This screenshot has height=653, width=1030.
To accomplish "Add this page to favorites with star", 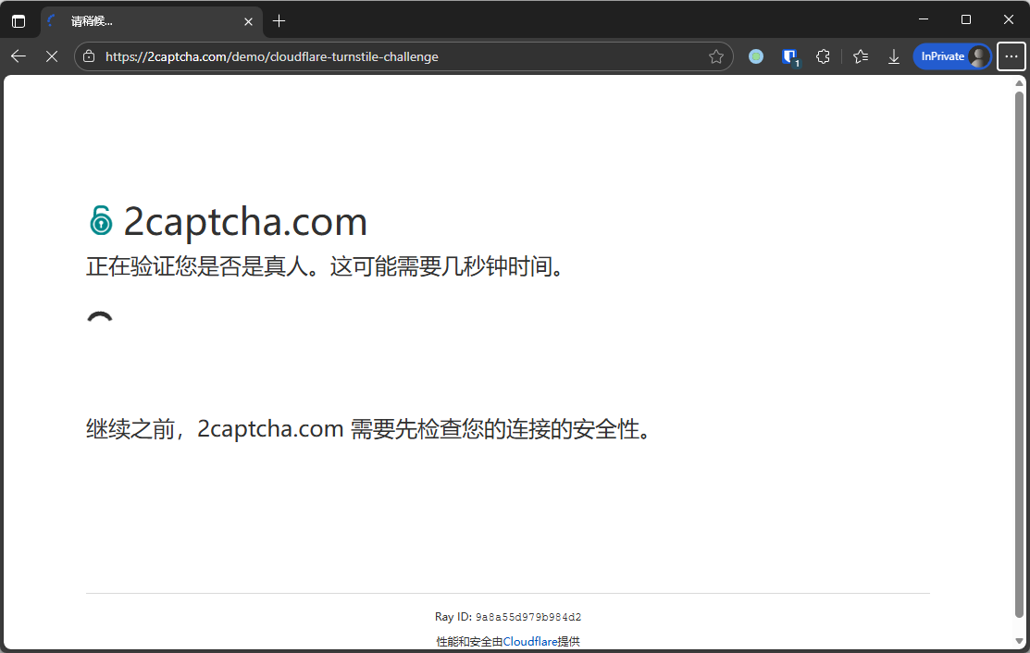I will [x=715, y=56].
